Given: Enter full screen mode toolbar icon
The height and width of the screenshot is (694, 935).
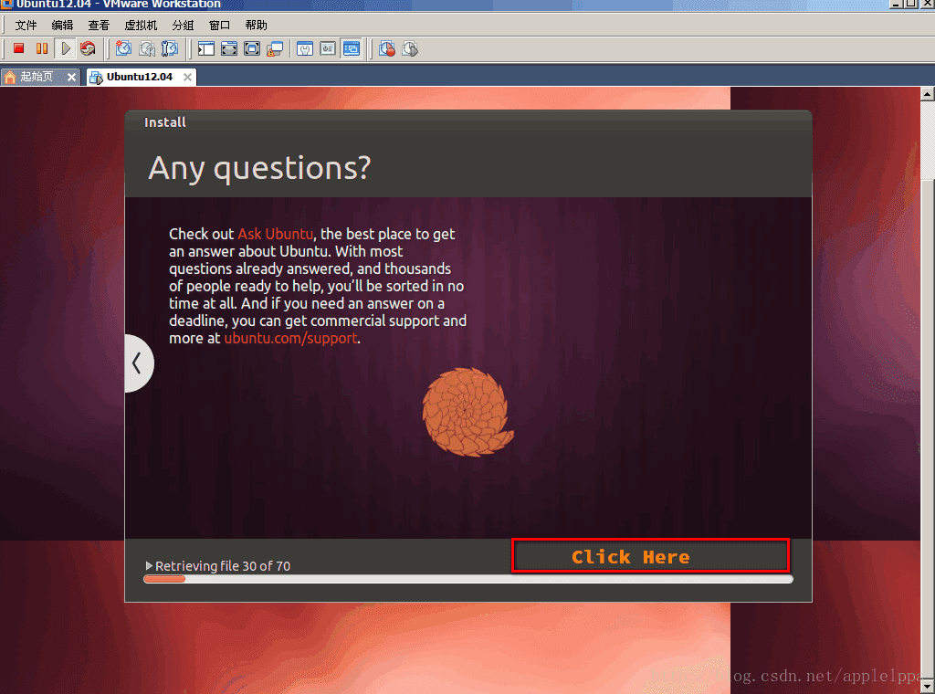Looking at the screenshot, I should click(x=252, y=48).
